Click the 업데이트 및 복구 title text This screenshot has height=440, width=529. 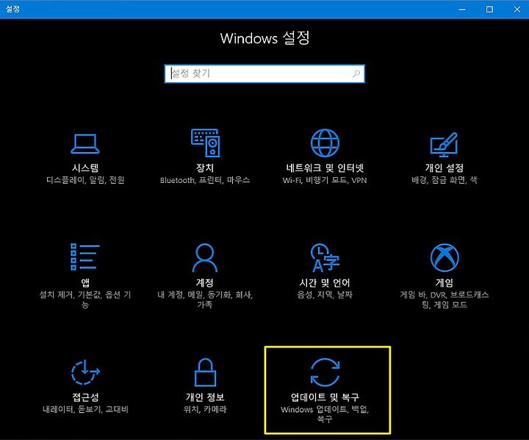coord(325,397)
